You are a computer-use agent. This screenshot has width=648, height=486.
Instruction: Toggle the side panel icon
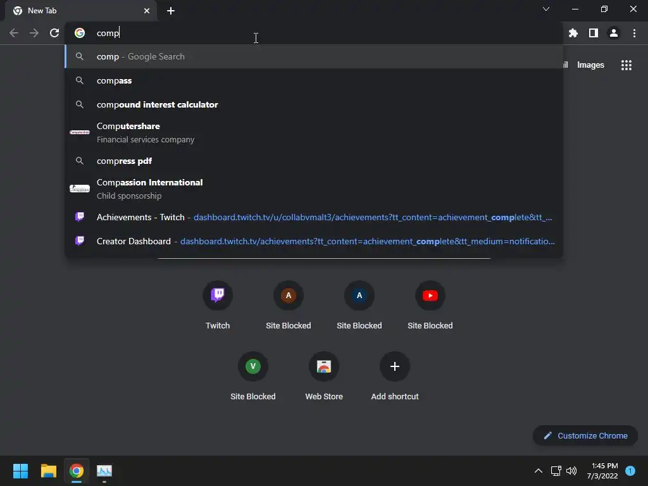(x=594, y=33)
